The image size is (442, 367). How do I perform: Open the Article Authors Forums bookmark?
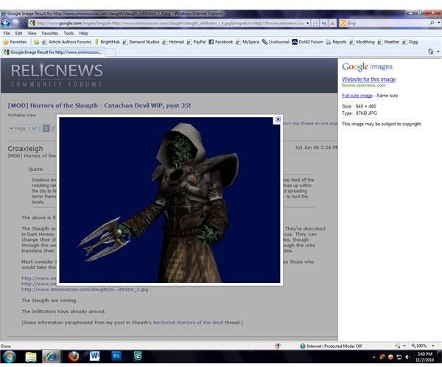(x=66, y=42)
